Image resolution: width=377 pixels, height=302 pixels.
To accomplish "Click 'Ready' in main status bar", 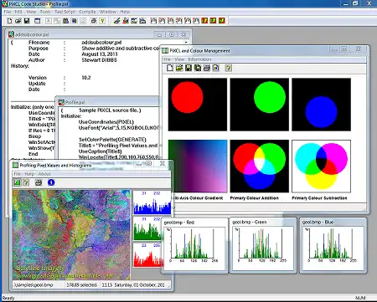I will click(8, 298).
